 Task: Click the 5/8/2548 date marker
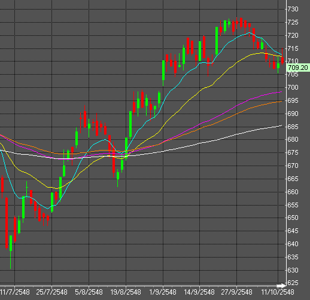tap(89, 292)
